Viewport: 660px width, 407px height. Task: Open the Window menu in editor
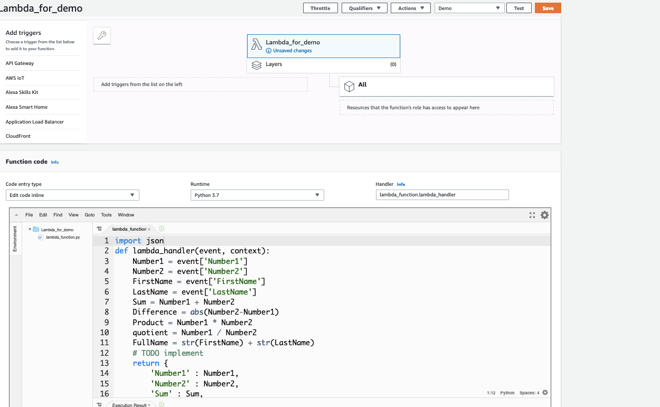(x=126, y=215)
